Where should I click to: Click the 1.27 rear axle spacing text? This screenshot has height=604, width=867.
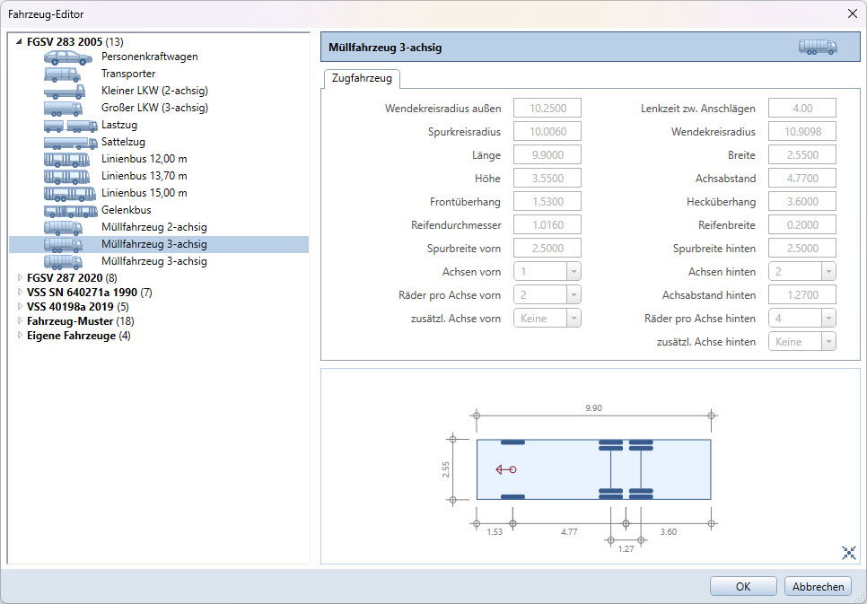pos(626,549)
